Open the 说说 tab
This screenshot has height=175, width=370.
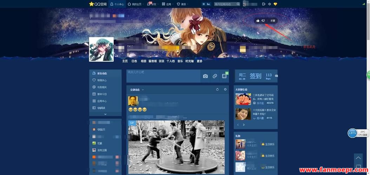click(161, 61)
